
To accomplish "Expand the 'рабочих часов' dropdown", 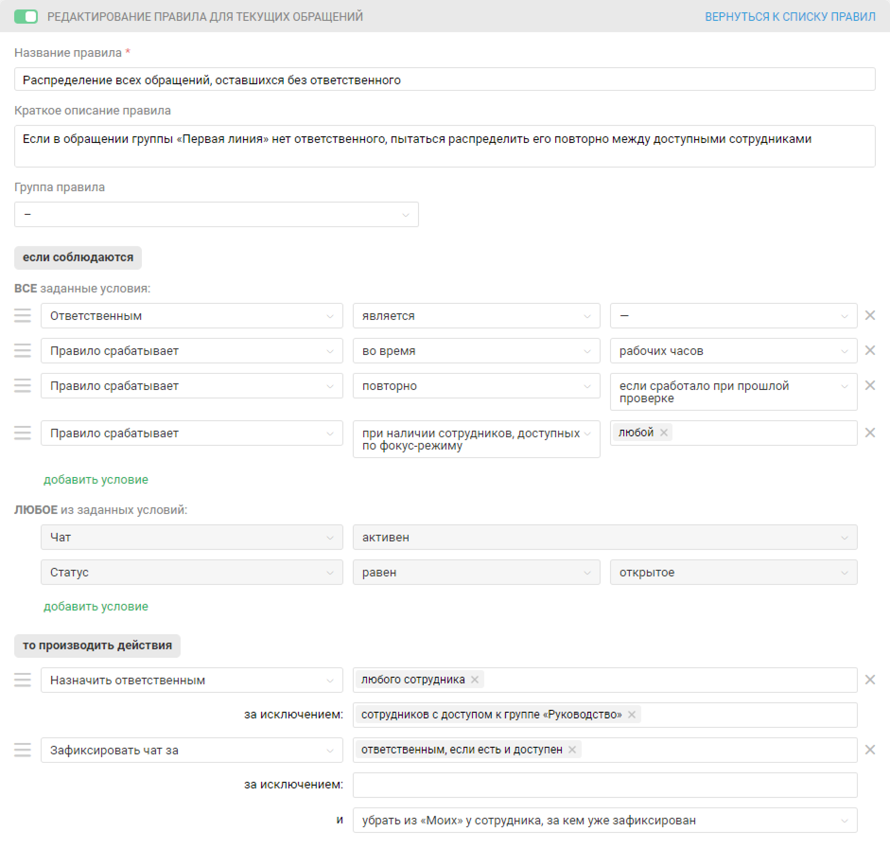I will click(733, 351).
